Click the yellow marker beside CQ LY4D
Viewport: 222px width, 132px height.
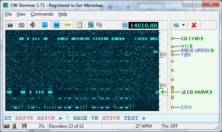(x=172, y=38)
